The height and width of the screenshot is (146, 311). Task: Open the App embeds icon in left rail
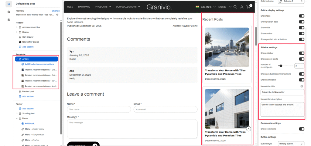9,20
